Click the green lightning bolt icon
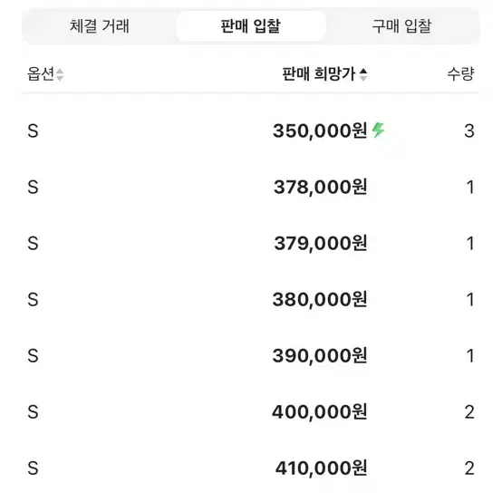 (378, 130)
